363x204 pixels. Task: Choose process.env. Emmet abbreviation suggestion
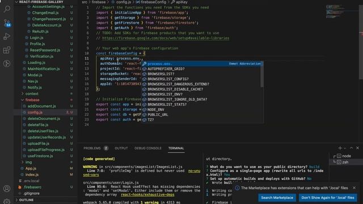(x=202, y=63)
